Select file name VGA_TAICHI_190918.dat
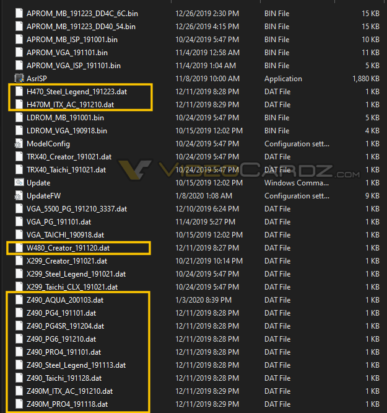Screen dimensions: 387x413 [65, 235]
